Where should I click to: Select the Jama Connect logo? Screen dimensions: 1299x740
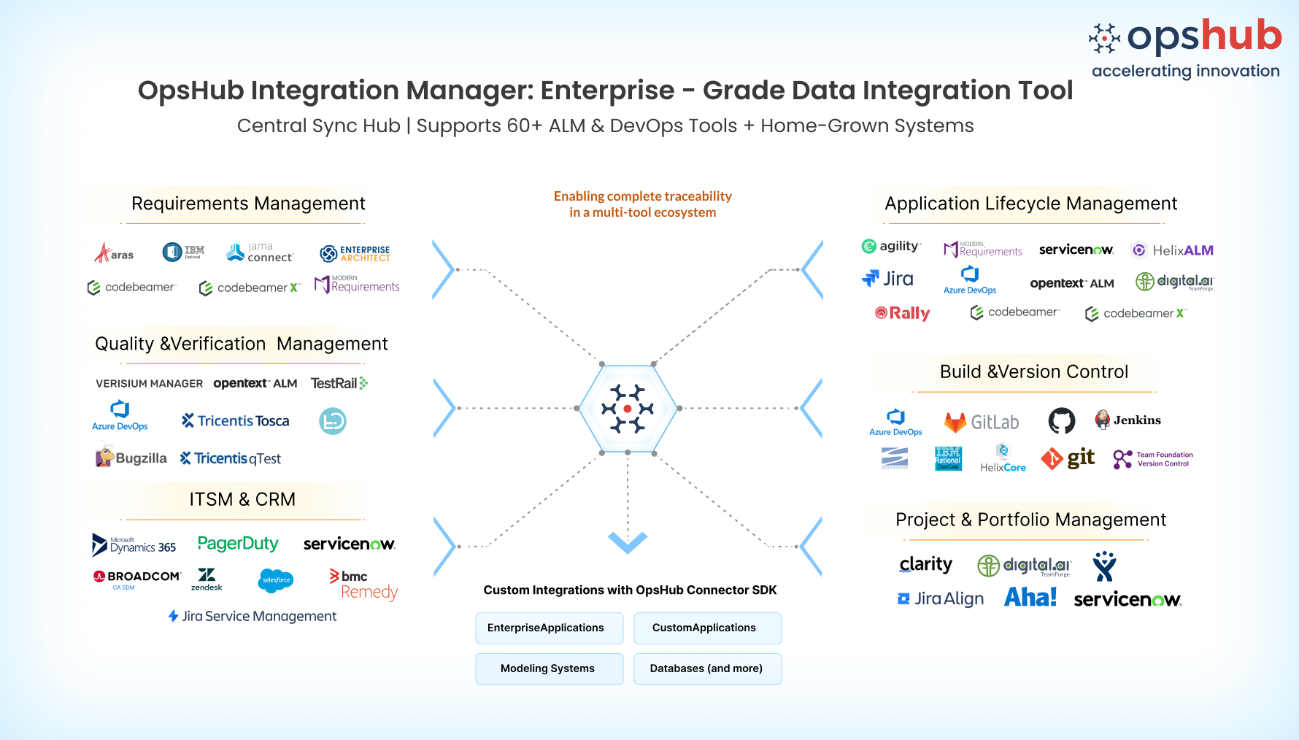coord(260,253)
